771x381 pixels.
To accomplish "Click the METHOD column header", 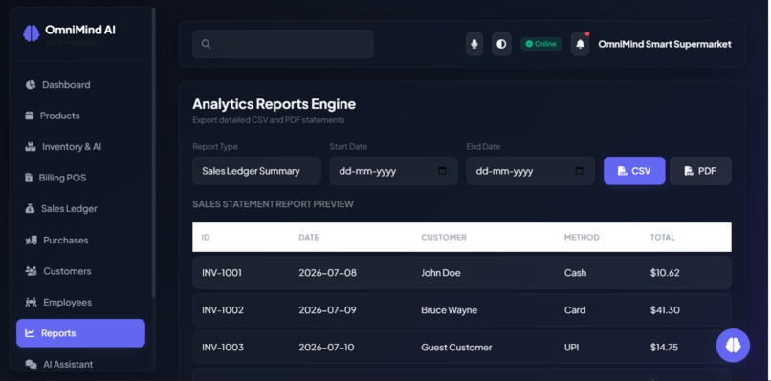I will click(x=582, y=237).
